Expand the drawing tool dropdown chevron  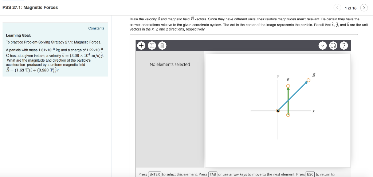pos(323,45)
